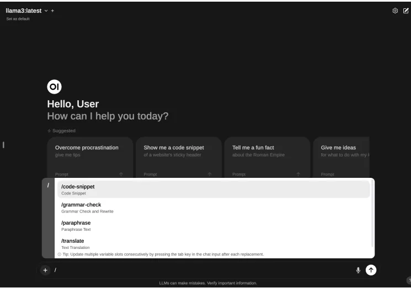Viewport: 411px width, 288px height.
Task: Click the 'Hello, User' greeting text
Action: coord(73,104)
